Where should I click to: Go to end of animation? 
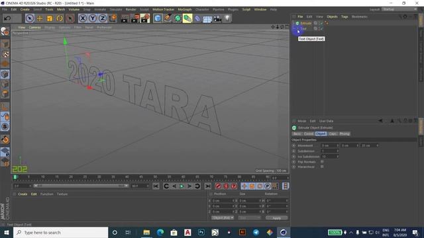(x=207, y=186)
